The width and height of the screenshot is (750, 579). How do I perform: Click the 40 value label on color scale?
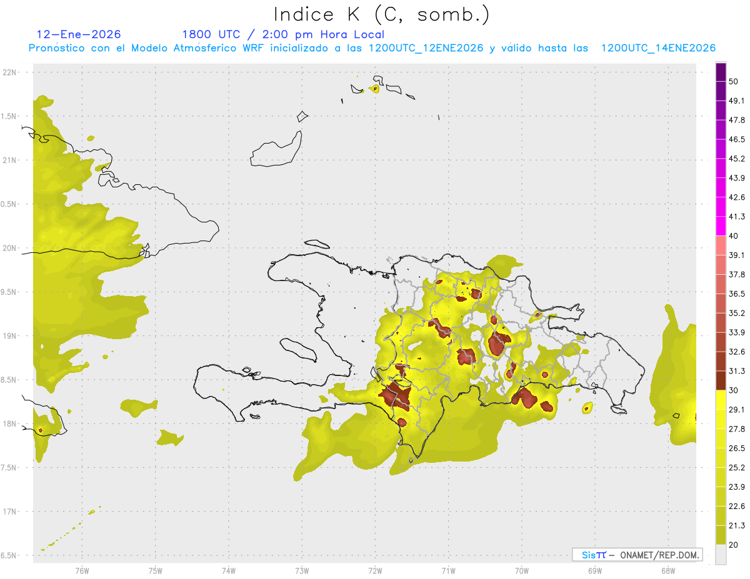(x=734, y=236)
